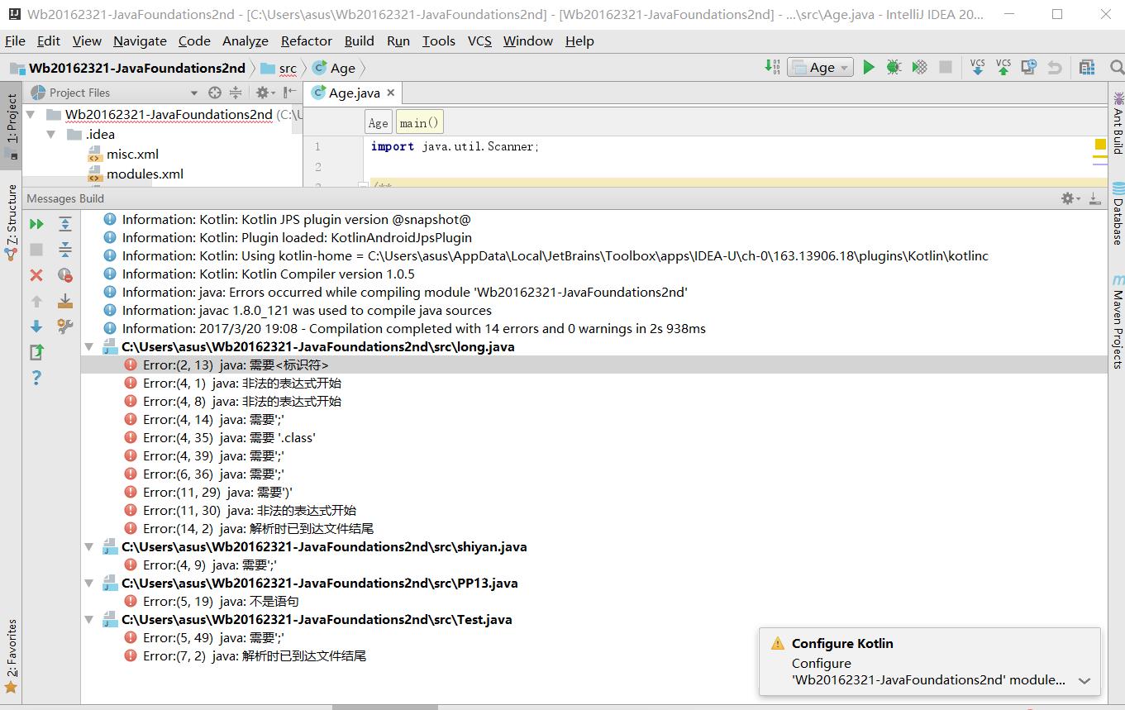Open misc.xml in the project tree
Image resolution: width=1125 pixels, height=710 pixels.
click(x=132, y=154)
